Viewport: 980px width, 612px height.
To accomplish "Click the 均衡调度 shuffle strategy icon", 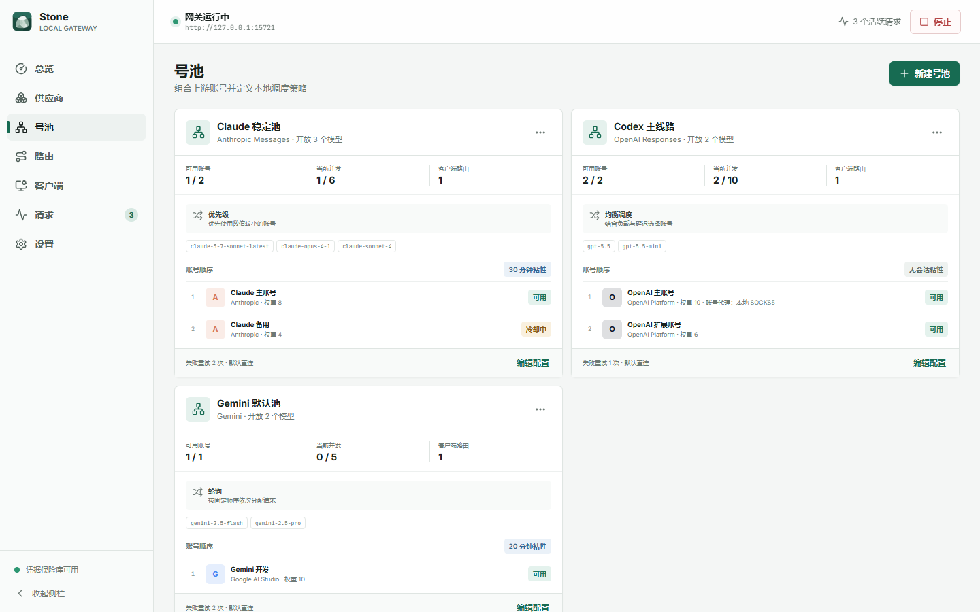I will [594, 215].
